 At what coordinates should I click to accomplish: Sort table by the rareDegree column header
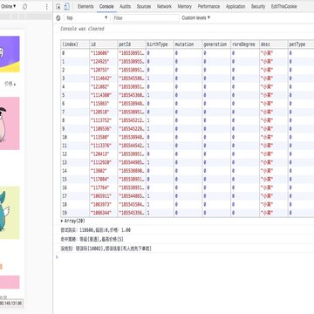tap(245, 44)
